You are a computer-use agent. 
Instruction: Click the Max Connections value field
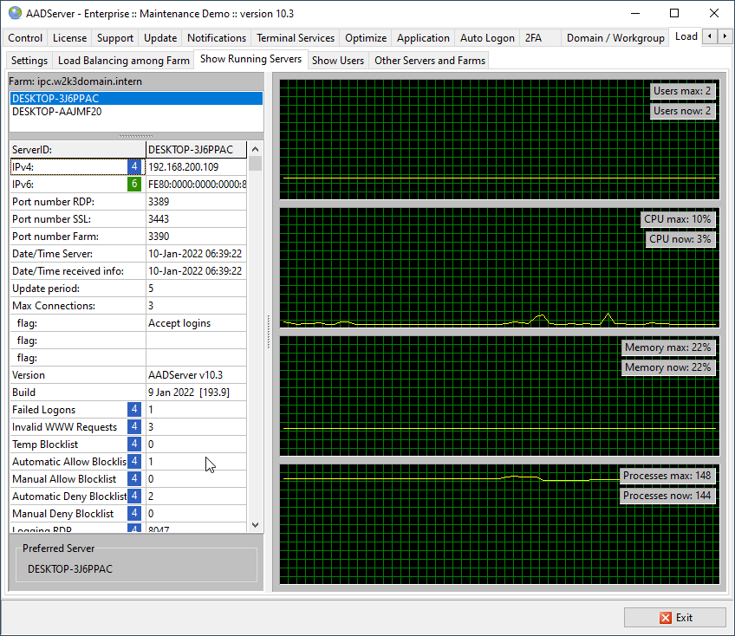(x=196, y=306)
